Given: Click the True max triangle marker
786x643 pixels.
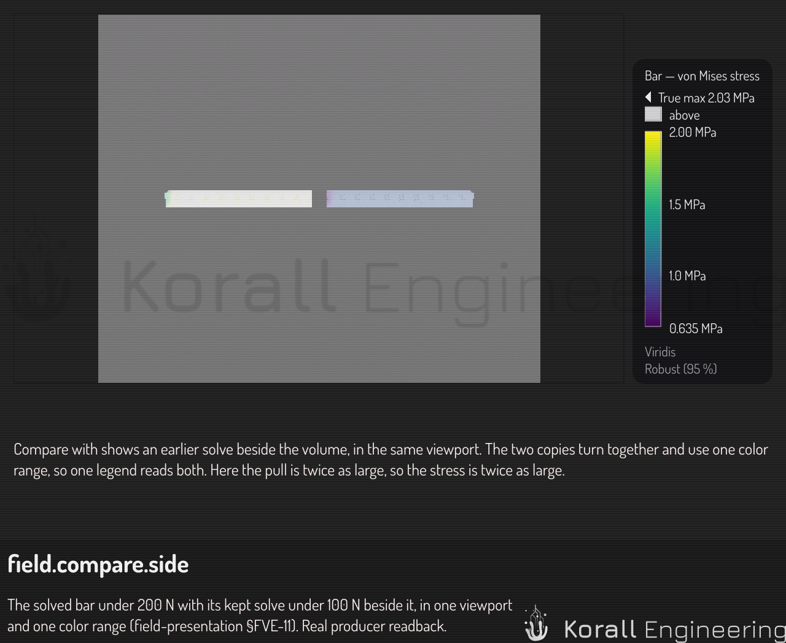Looking at the screenshot, I should [648, 98].
